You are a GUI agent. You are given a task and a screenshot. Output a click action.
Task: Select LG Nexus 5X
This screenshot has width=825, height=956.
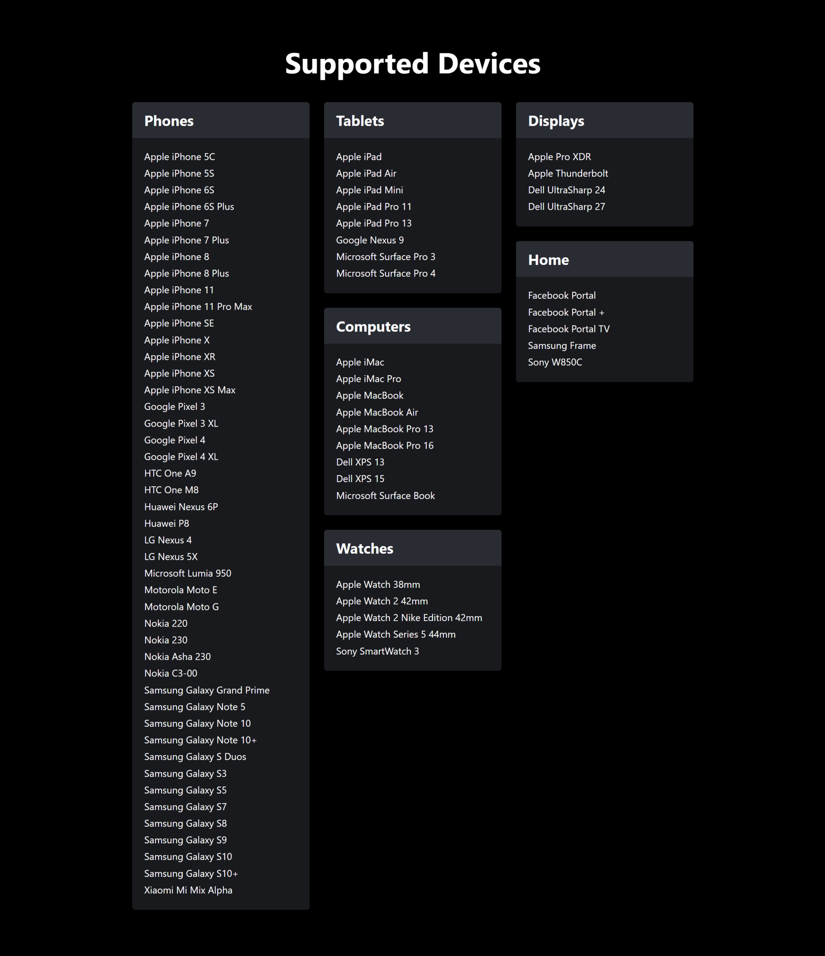coord(171,556)
